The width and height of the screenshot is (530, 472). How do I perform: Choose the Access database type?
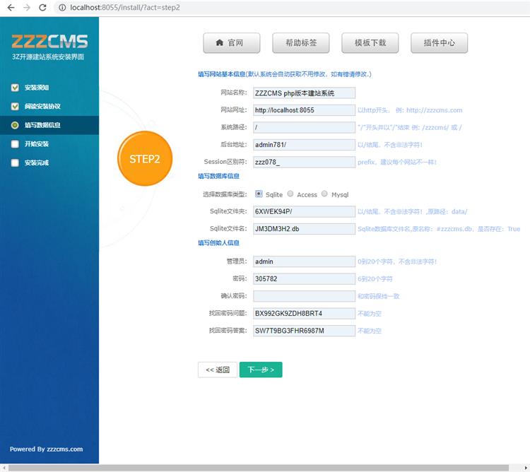[x=290, y=194]
